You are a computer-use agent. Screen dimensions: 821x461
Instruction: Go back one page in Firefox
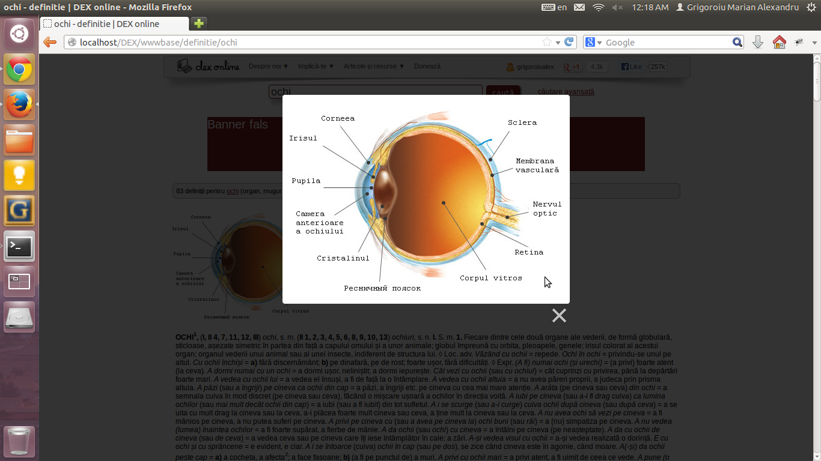(50, 42)
